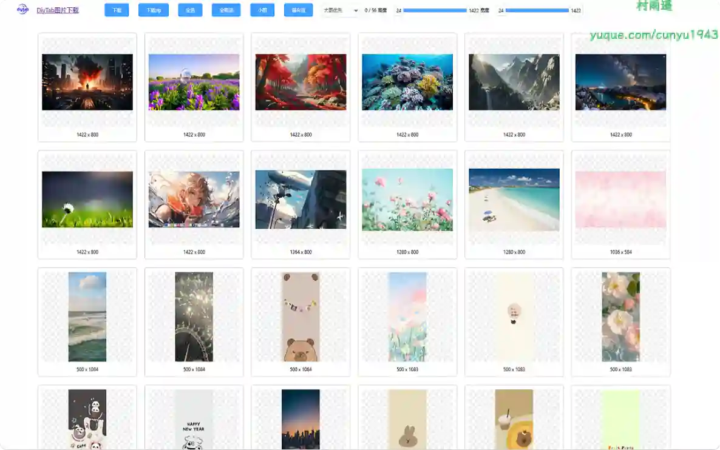
Task: Select all images with 全选 button
Action: tap(190, 10)
